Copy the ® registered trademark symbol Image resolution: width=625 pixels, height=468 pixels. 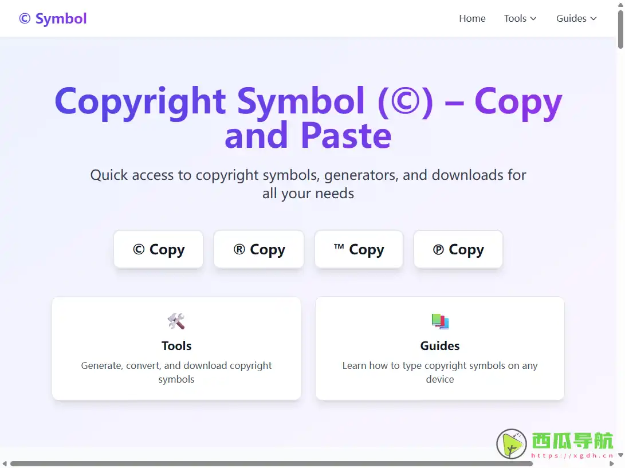[258, 249]
